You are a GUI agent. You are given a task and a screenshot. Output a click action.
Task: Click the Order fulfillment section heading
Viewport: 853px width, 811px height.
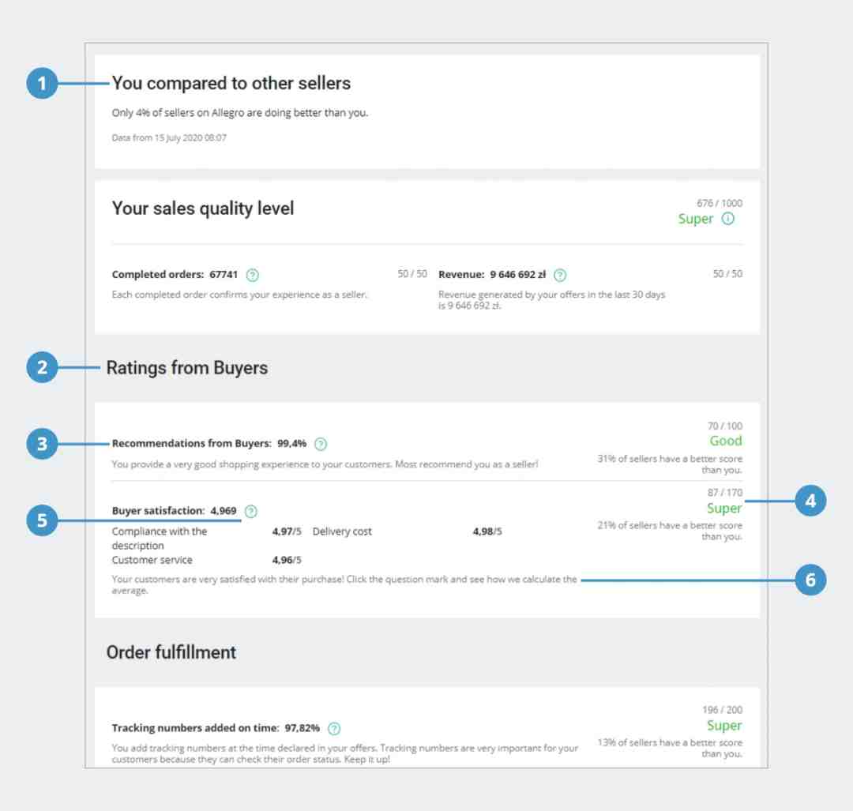point(171,652)
